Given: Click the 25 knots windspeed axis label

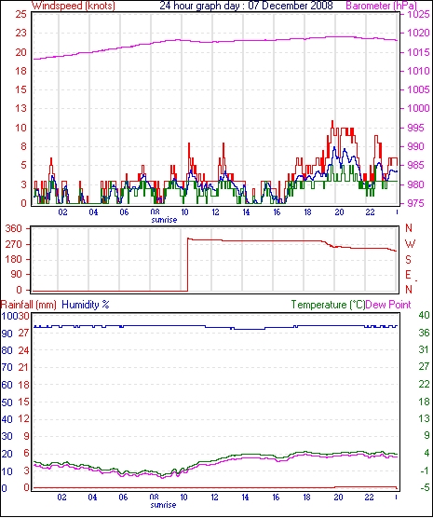Looking at the screenshot, I should (20, 14).
